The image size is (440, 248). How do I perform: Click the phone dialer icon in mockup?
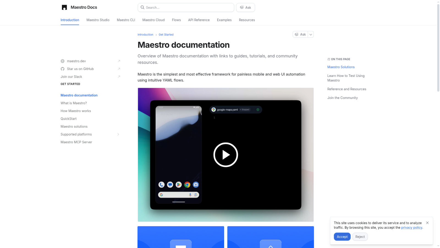[x=161, y=185]
